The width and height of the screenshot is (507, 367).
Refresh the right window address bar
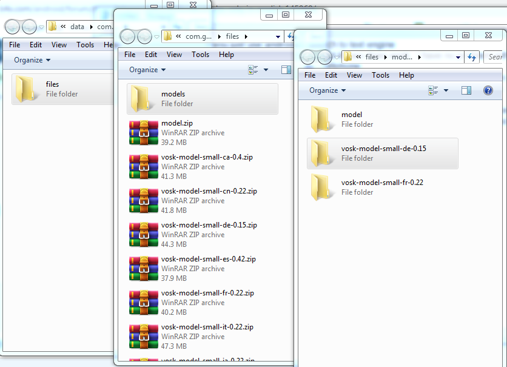(472, 57)
